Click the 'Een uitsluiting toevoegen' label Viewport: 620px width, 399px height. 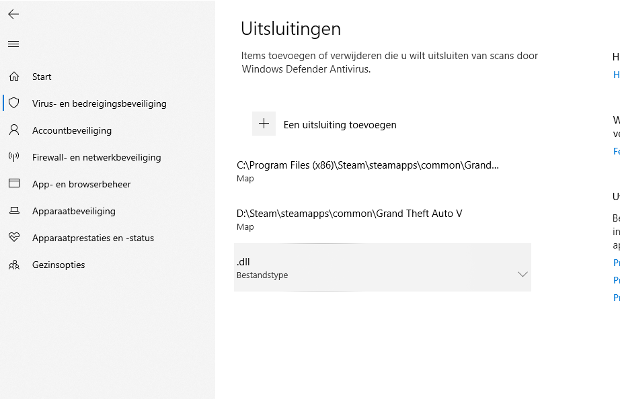[340, 125]
